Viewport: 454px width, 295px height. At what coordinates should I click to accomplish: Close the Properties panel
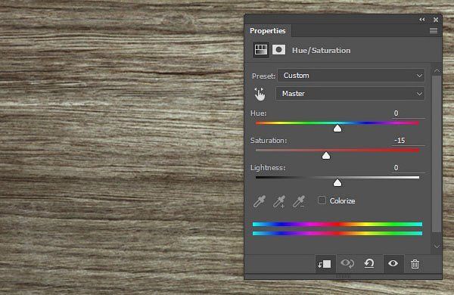tap(436, 20)
